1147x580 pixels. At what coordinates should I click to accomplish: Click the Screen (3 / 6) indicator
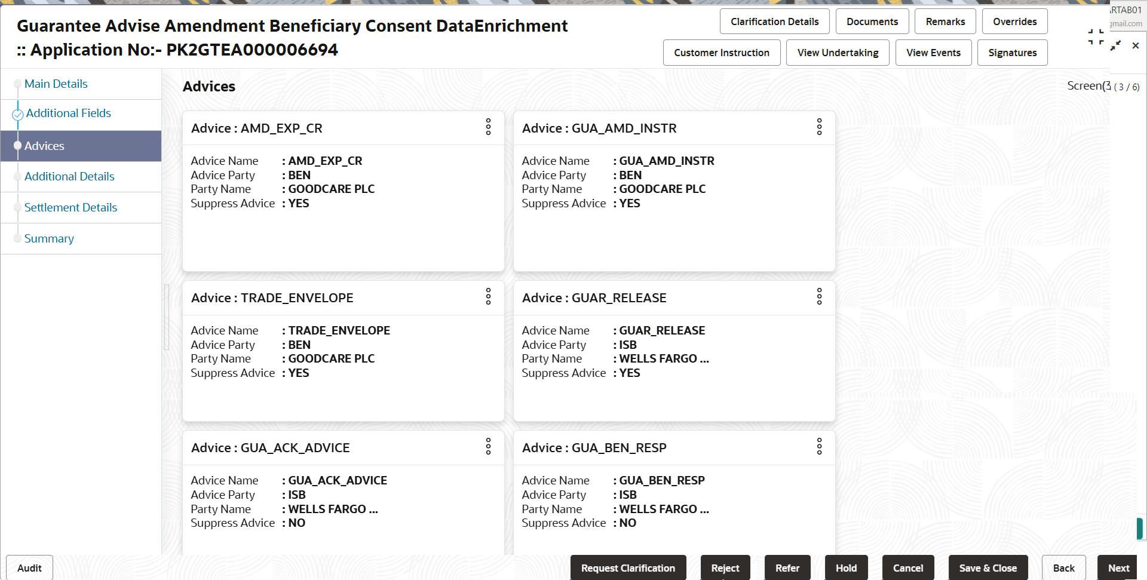pos(1103,86)
